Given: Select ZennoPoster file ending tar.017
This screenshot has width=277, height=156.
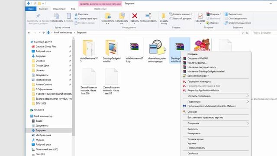Looking at the screenshot, I should coord(112,81).
